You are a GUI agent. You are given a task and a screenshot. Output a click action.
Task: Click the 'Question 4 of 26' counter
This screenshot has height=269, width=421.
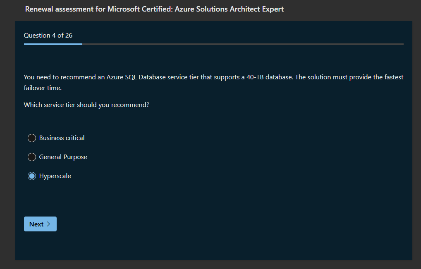(x=48, y=36)
